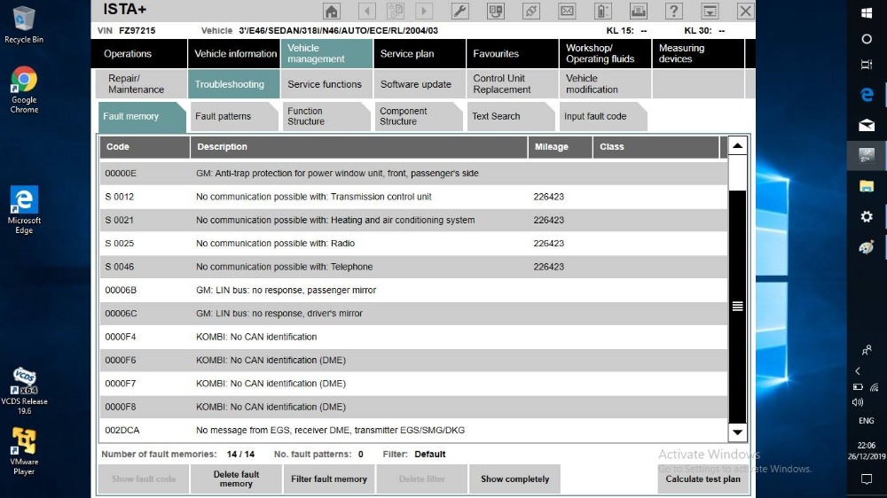
Task: Open Windows Start menu
Action: (867, 13)
